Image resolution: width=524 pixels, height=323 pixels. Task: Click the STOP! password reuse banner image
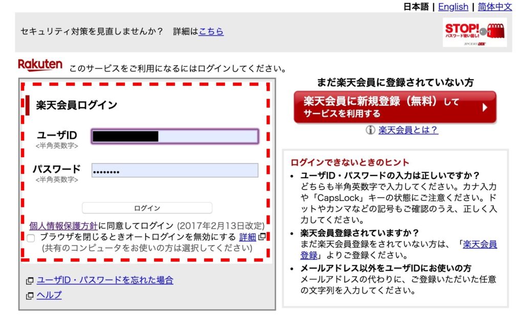[474, 32]
